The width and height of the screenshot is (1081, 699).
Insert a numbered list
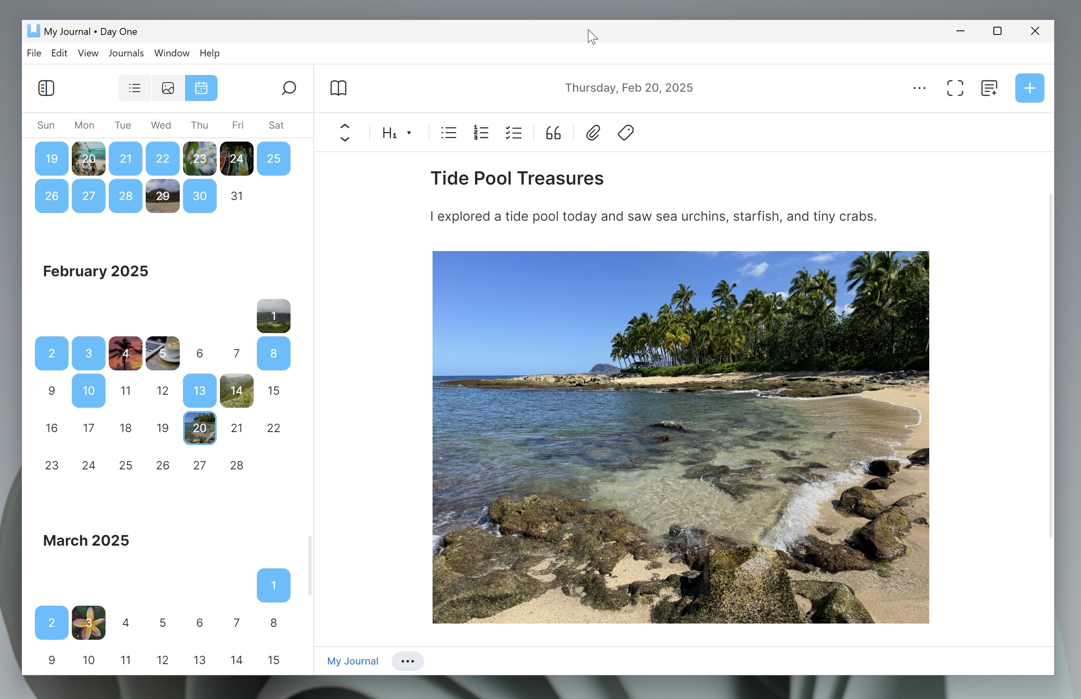pyautogui.click(x=481, y=133)
